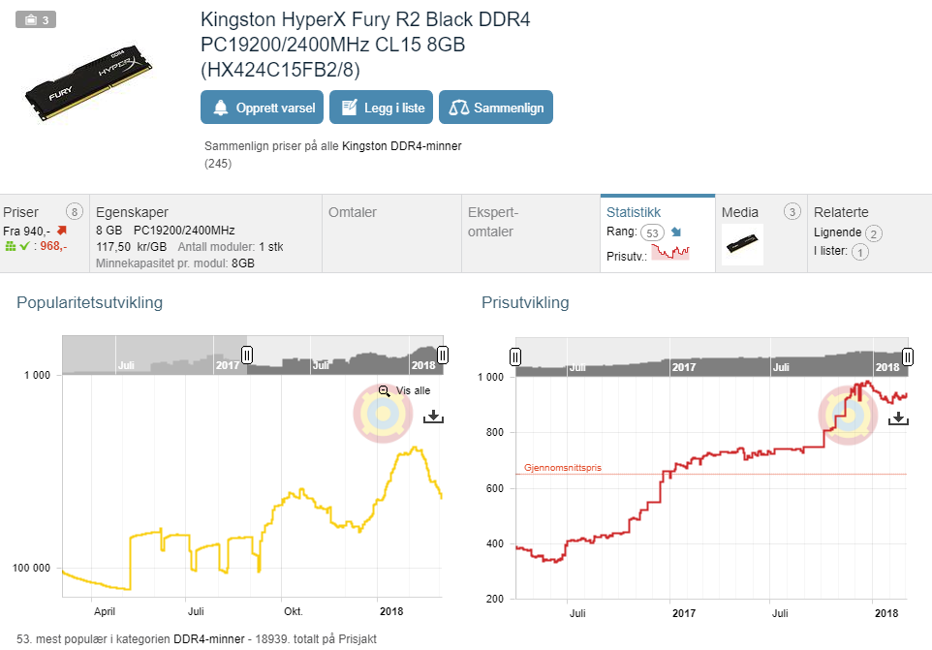Open the image count badge showing 3

(x=36, y=19)
